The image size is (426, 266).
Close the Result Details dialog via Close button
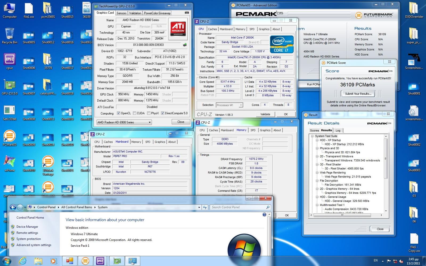coord(380,229)
